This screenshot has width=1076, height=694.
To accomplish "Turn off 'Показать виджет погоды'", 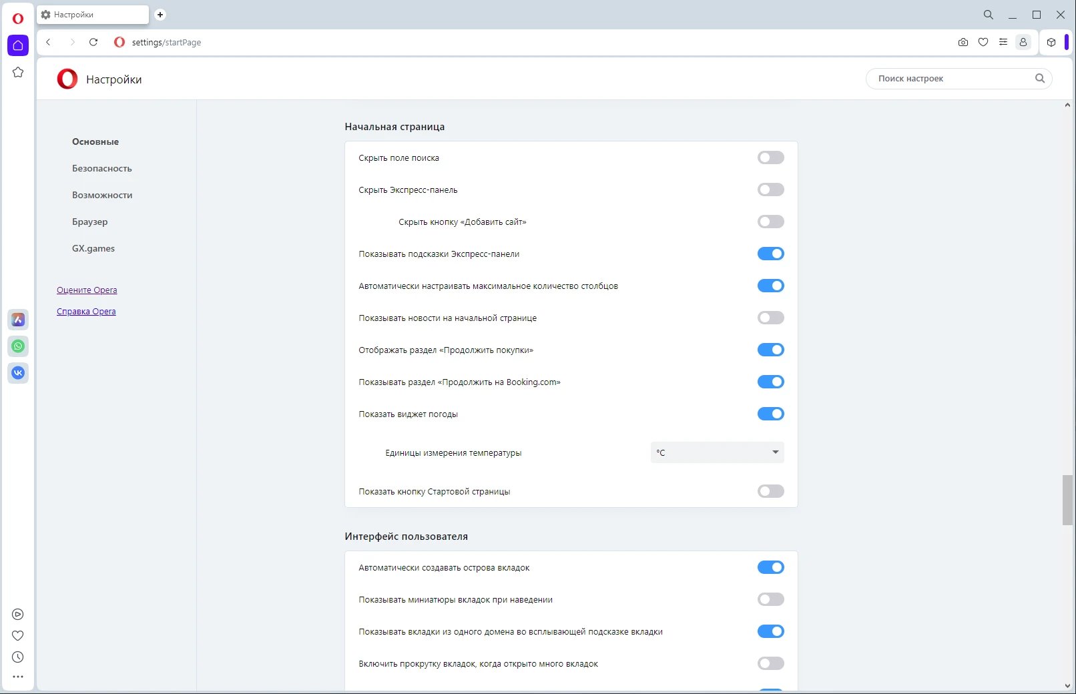I will coord(771,414).
